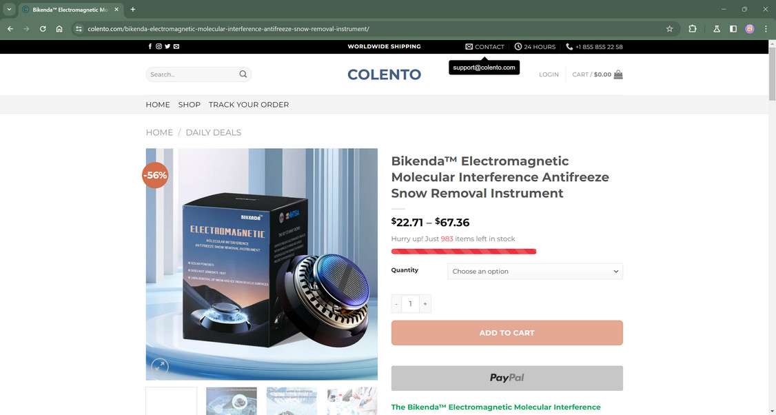Increase quantity with the plus button
The image size is (776, 415).
coord(425,303)
